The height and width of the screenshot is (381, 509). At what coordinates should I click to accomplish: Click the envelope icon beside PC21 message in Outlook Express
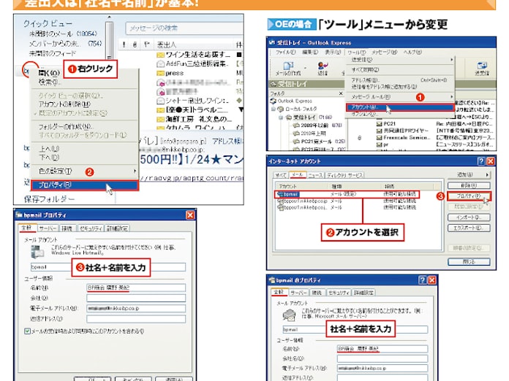pyautogui.click(x=379, y=123)
